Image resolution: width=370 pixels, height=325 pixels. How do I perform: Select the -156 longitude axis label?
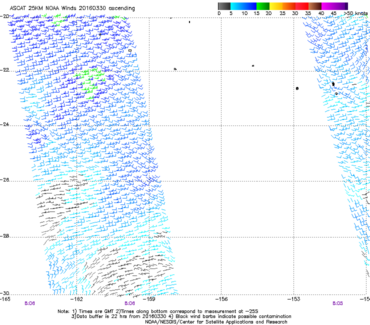point(221,299)
